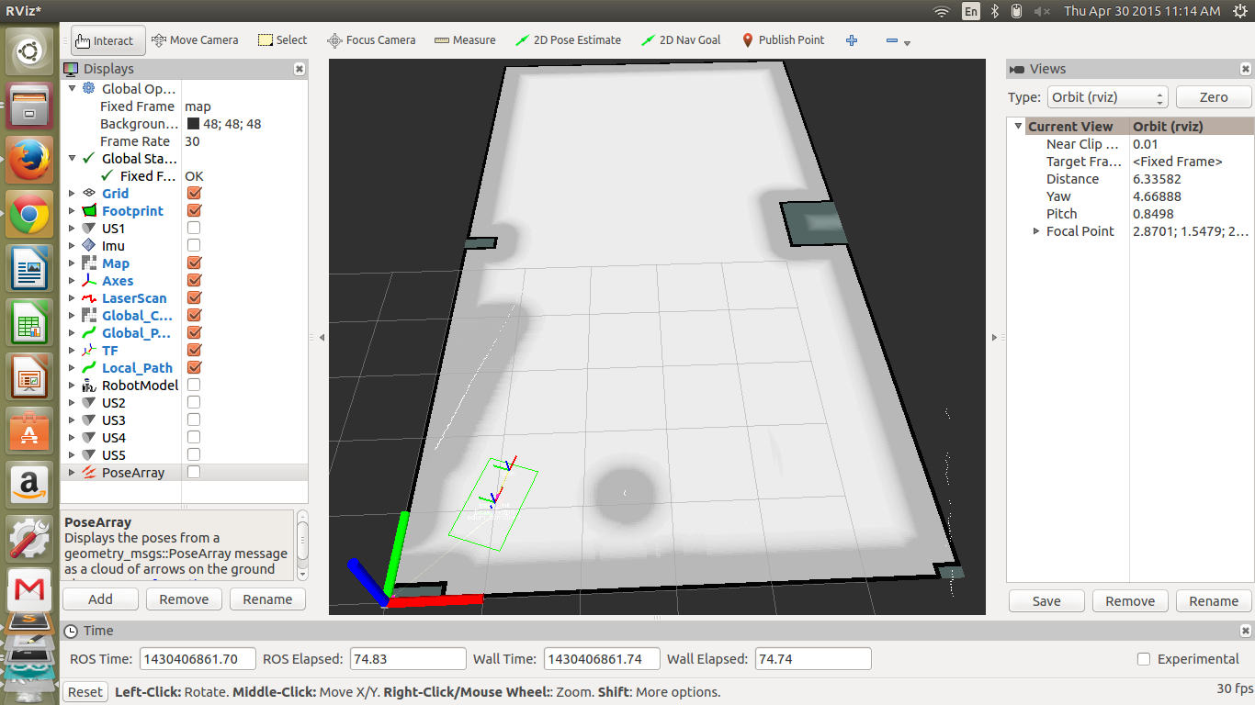Click the Wall Elapsed field
The height and width of the screenshot is (705, 1255).
click(x=813, y=659)
